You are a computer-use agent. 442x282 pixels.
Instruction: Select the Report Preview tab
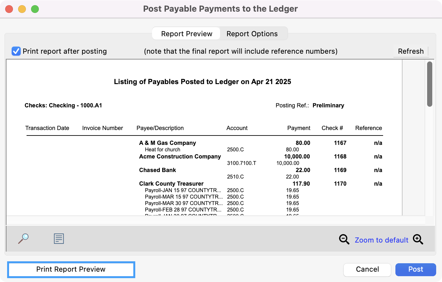pyautogui.click(x=187, y=34)
